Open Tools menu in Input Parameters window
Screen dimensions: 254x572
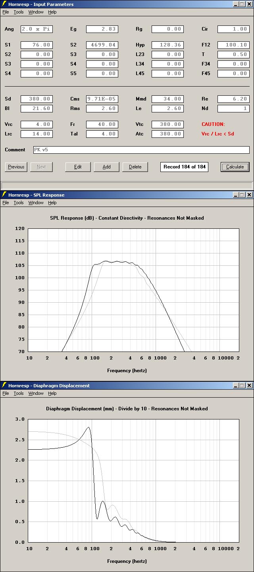point(19,12)
